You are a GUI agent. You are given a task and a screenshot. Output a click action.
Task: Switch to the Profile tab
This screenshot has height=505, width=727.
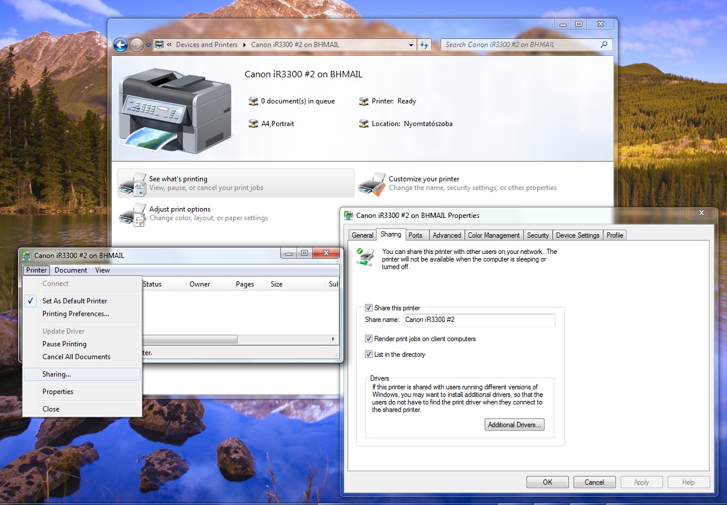coord(615,235)
